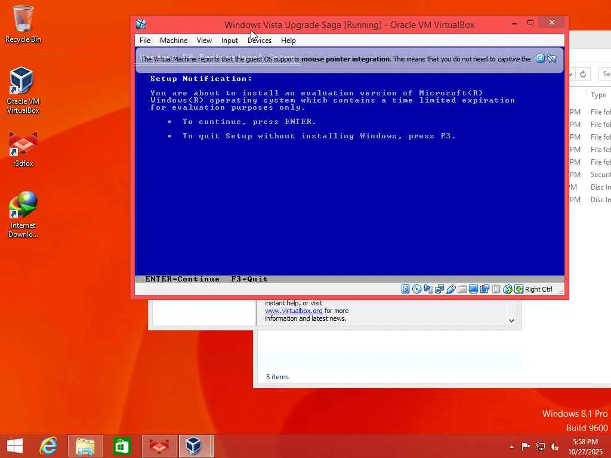Click the muted volume tray icon
Screen dimensions: 611x458
pyautogui.click(x=554, y=447)
